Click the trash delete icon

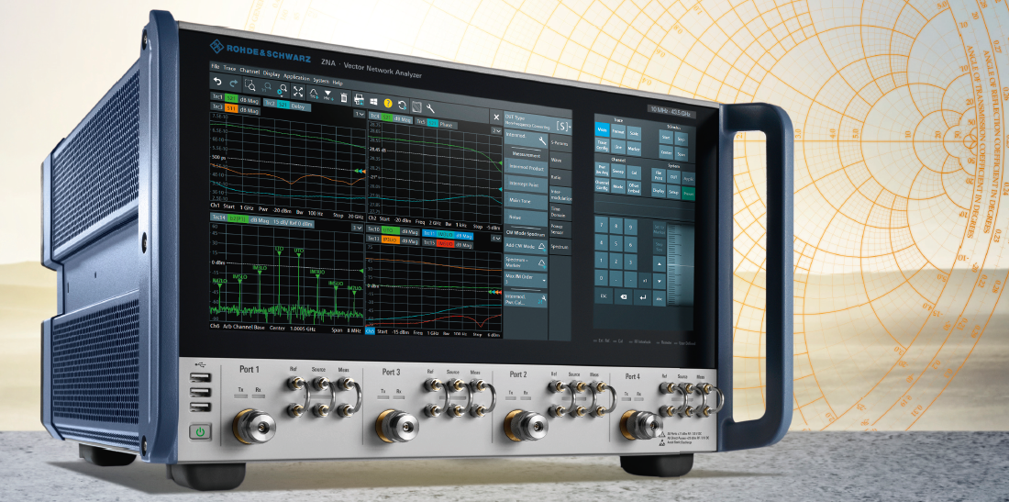[344, 97]
